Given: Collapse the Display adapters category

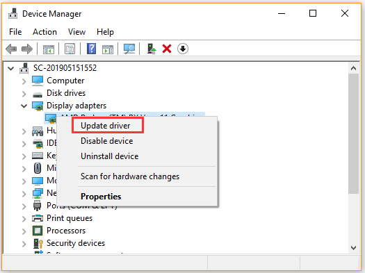Looking at the screenshot, I should [x=24, y=106].
